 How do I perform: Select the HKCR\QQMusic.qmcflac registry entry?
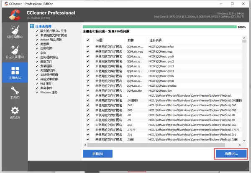pyautogui.click(x=162, y=86)
